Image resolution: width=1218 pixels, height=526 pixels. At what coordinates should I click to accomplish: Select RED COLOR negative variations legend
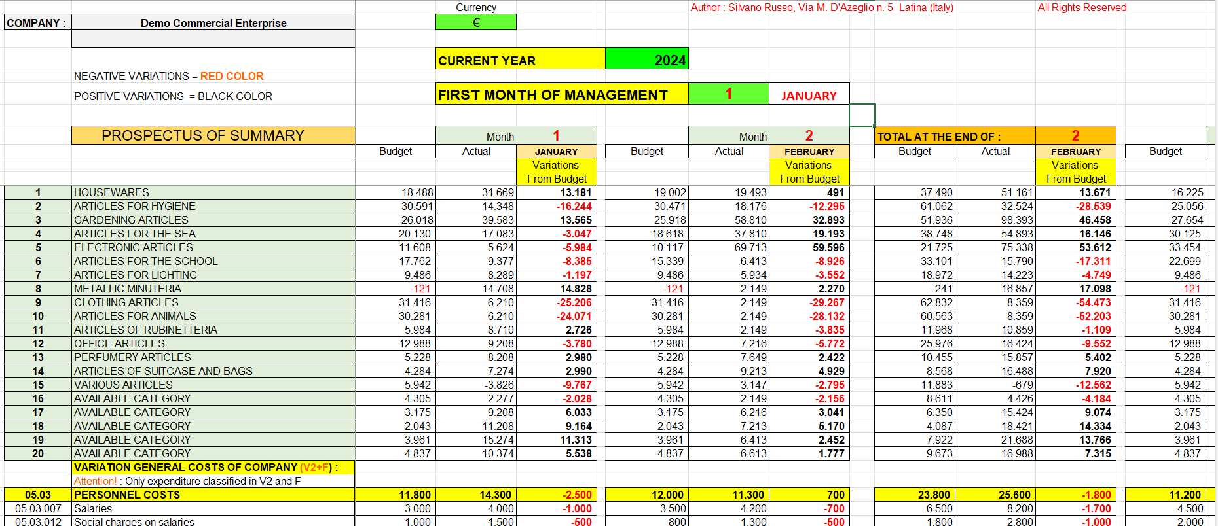click(x=232, y=76)
